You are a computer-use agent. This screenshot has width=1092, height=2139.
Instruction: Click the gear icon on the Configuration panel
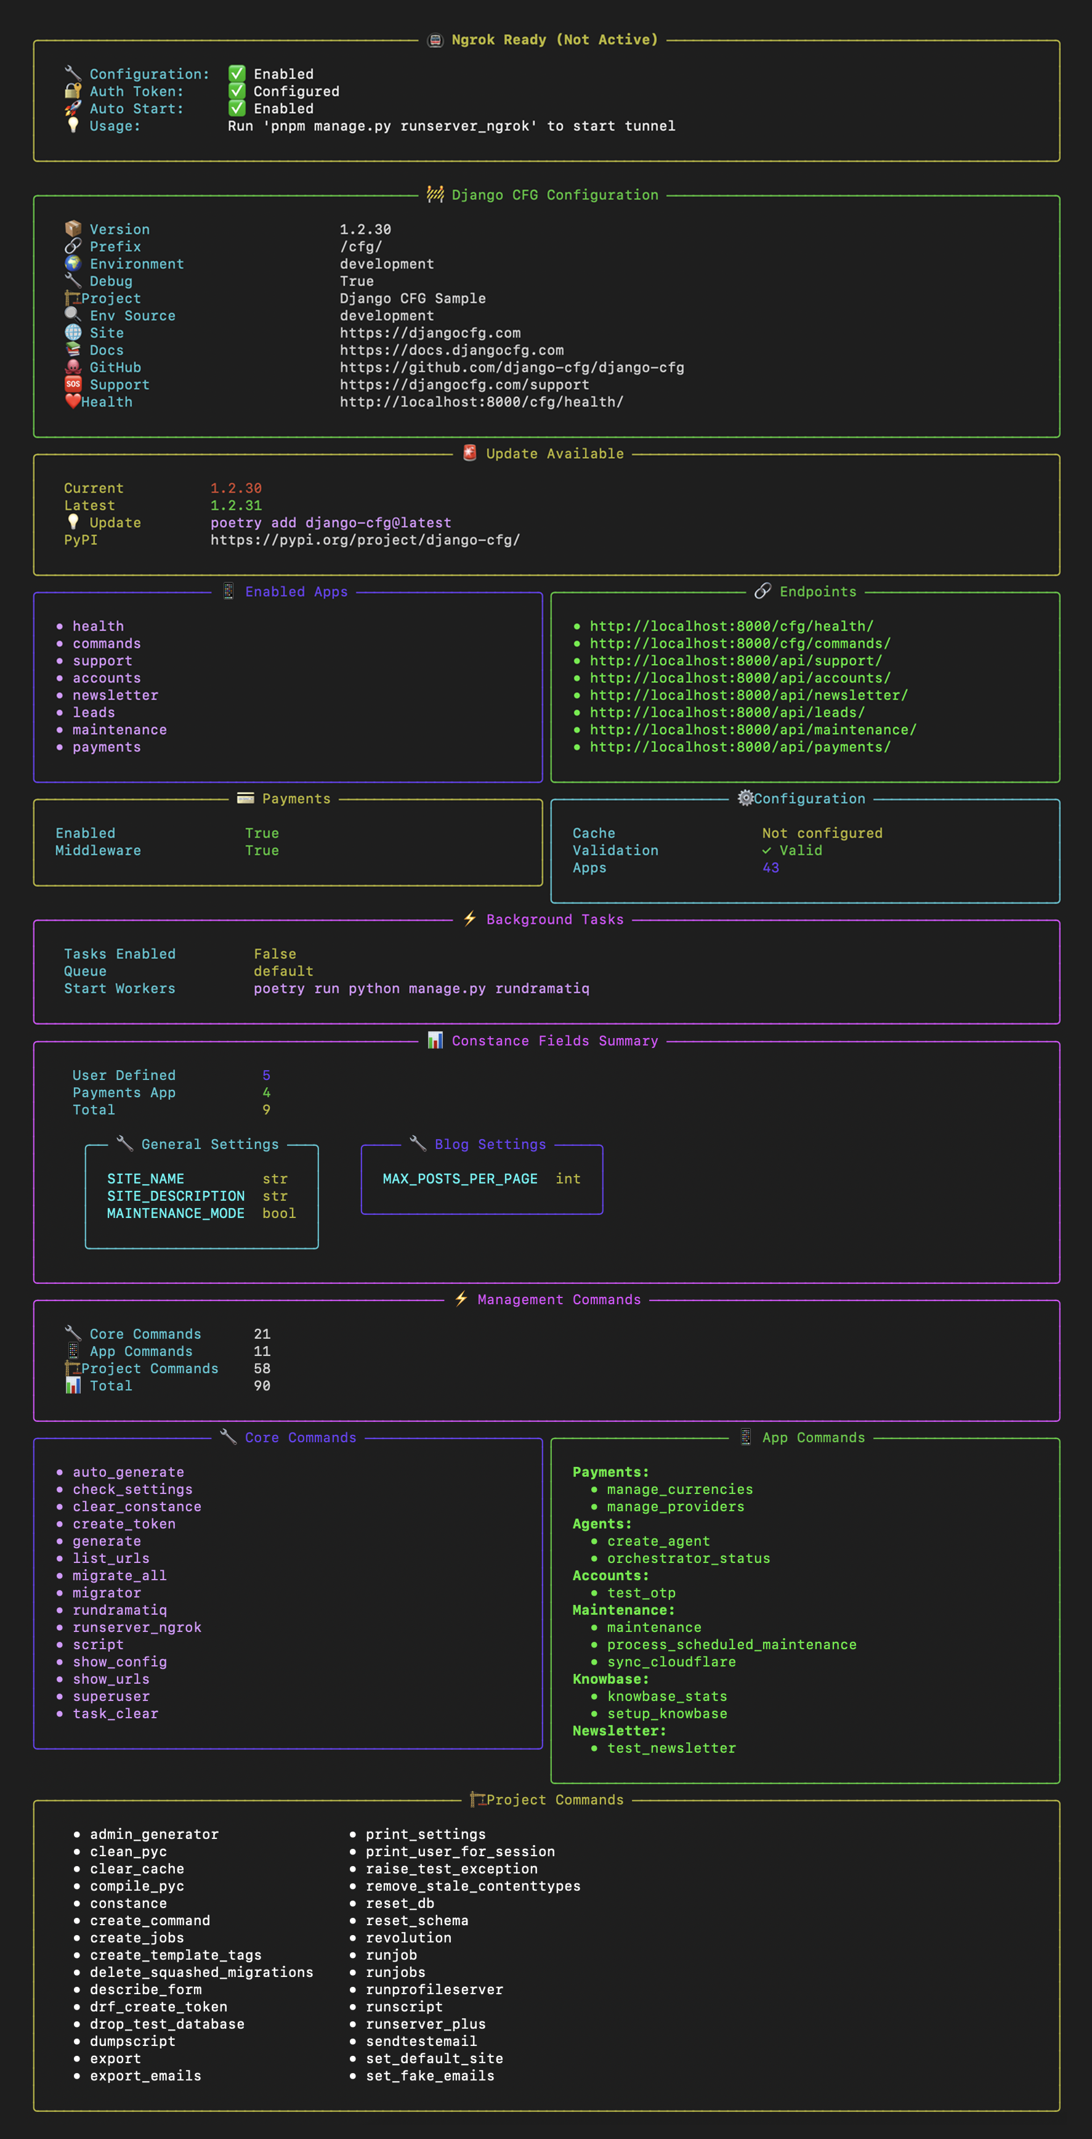[x=746, y=798]
